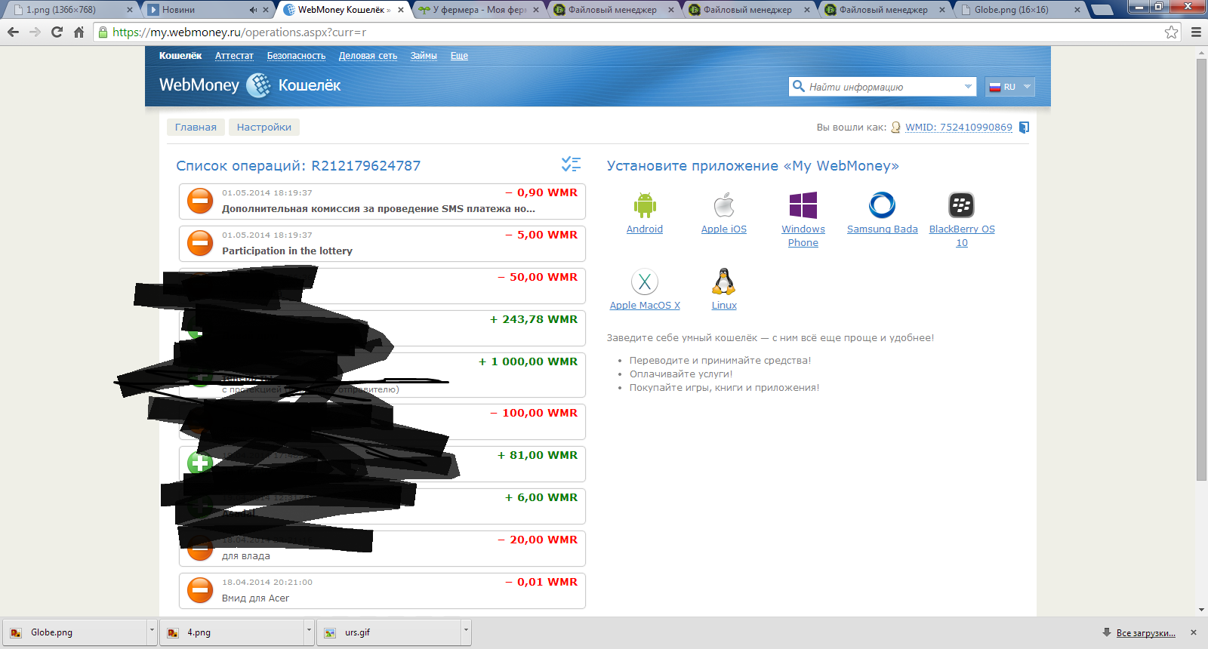Open the Apple iOS app icon
1208x649 pixels.
coord(723,205)
